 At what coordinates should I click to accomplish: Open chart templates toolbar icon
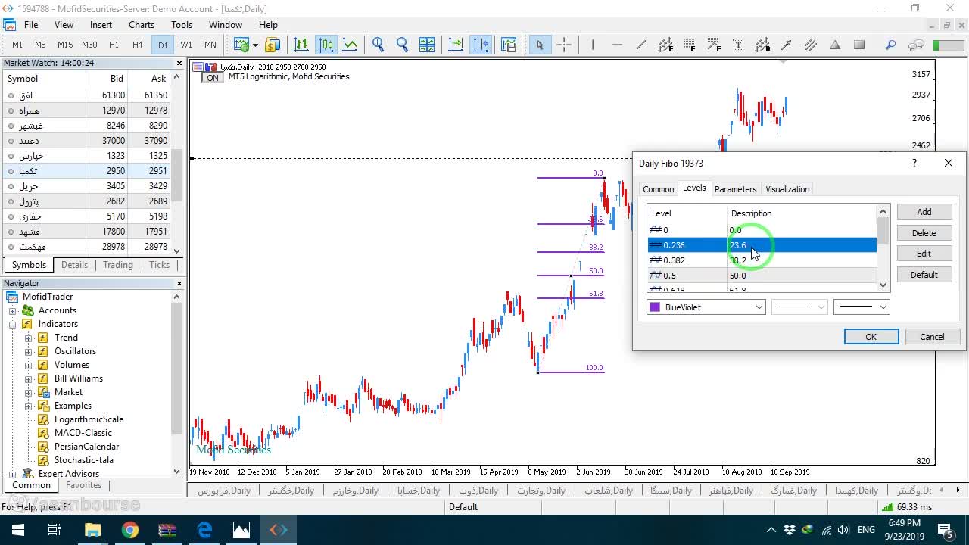click(508, 45)
